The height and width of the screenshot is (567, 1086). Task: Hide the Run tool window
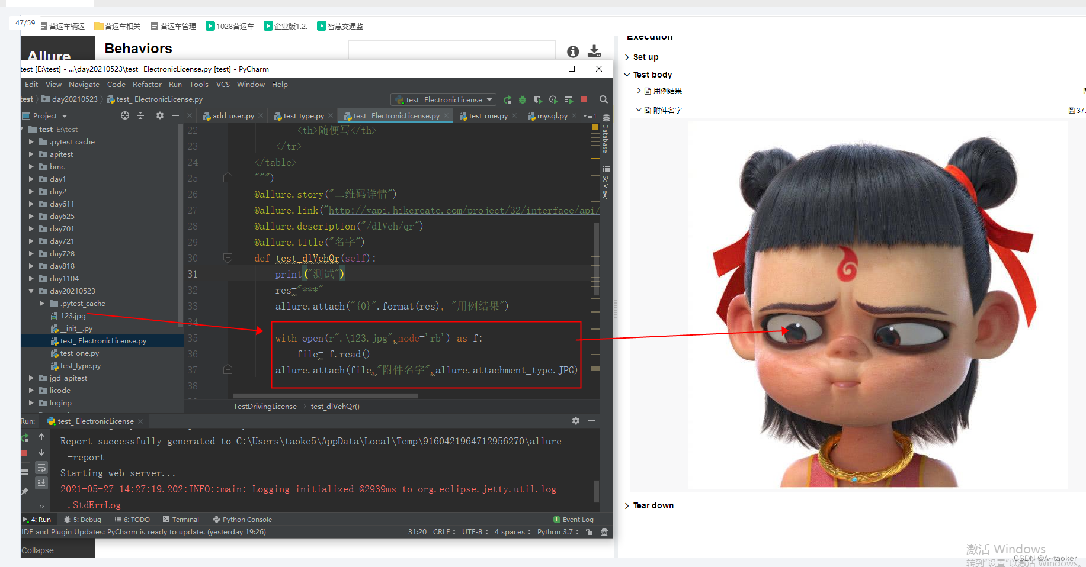(591, 421)
